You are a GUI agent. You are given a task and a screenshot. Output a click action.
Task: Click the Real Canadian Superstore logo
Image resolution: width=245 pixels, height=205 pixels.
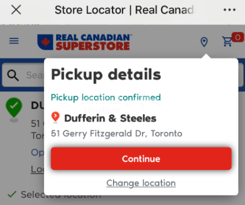tap(85, 42)
